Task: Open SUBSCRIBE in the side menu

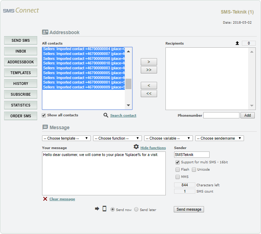Action: 21,94
